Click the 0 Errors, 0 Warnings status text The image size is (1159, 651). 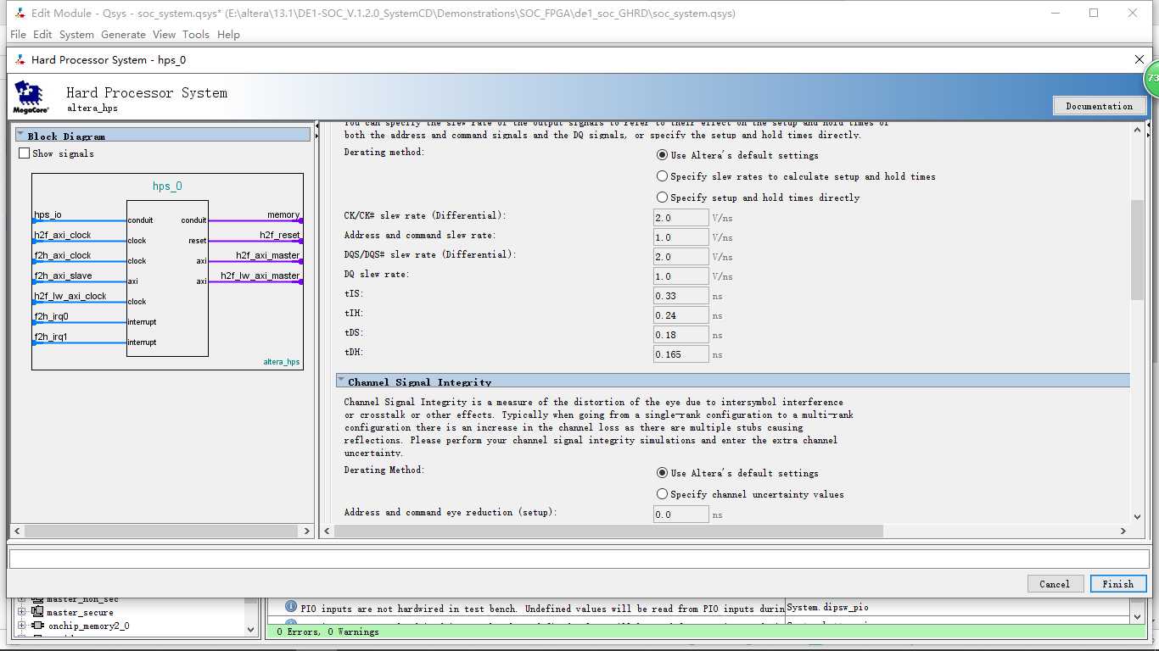click(x=328, y=632)
